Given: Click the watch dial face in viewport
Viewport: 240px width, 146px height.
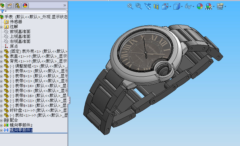Looking at the screenshot, I should coord(145,52).
